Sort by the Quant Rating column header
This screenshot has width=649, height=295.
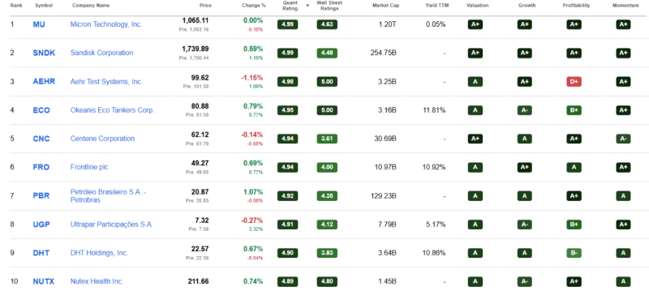click(290, 6)
